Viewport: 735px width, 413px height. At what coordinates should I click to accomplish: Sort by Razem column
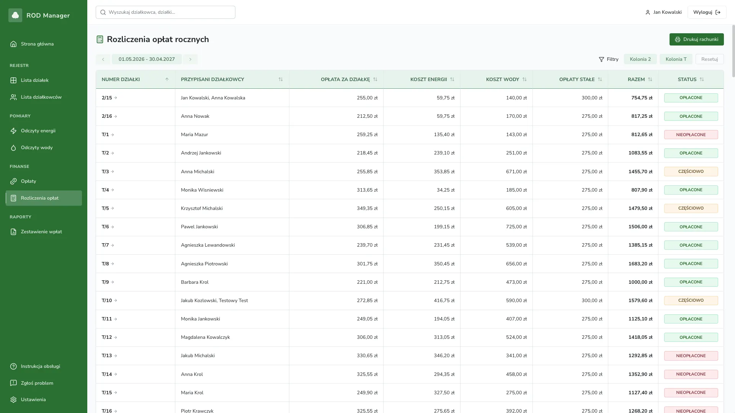pyautogui.click(x=650, y=80)
